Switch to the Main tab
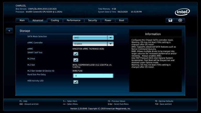This screenshot has width=201, height=113. tap(22, 20)
